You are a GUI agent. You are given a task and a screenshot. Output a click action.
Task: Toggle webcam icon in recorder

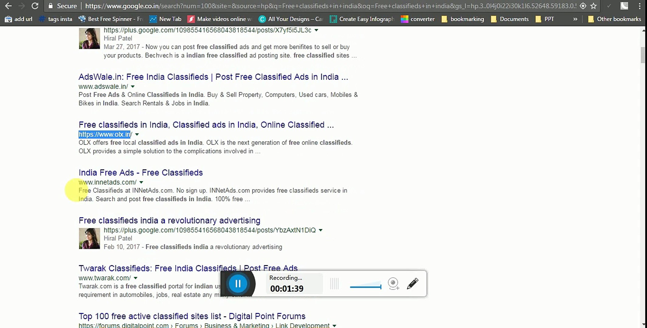393,284
